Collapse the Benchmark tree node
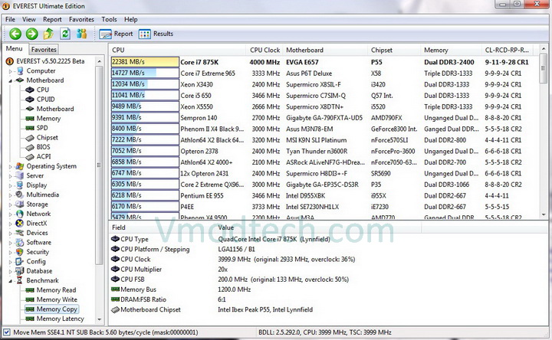Image resolution: width=552 pixels, height=340 pixels. tap(11, 280)
